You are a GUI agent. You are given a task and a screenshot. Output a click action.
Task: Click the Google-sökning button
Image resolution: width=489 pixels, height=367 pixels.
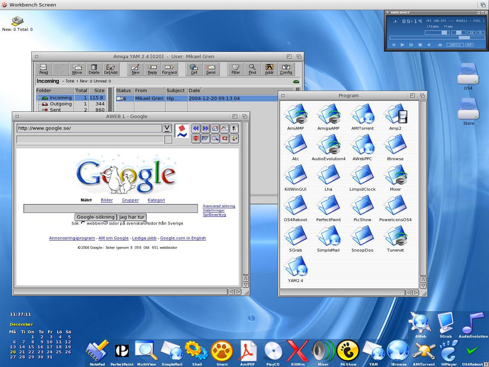click(x=96, y=217)
